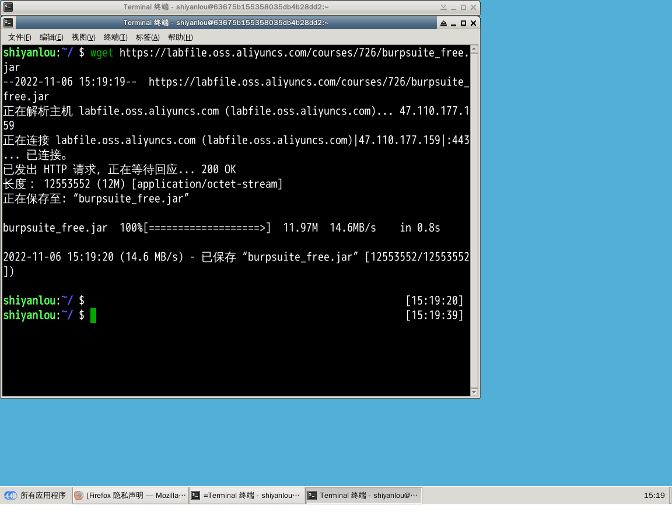Click '[application/octet-stream]' content type text
Image resolution: width=672 pixels, height=523 pixels.
[x=207, y=184]
